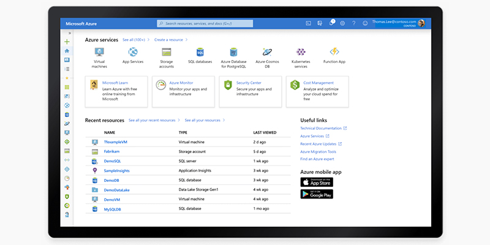The image size is (490, 245).
Task: Open the DemoDB resource
Action: (111, 180)
